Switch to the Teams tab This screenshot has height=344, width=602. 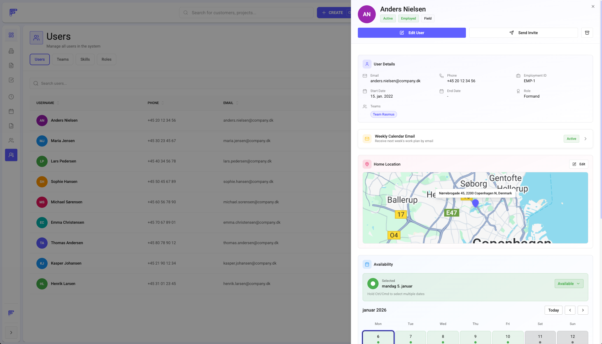point(62,59)
